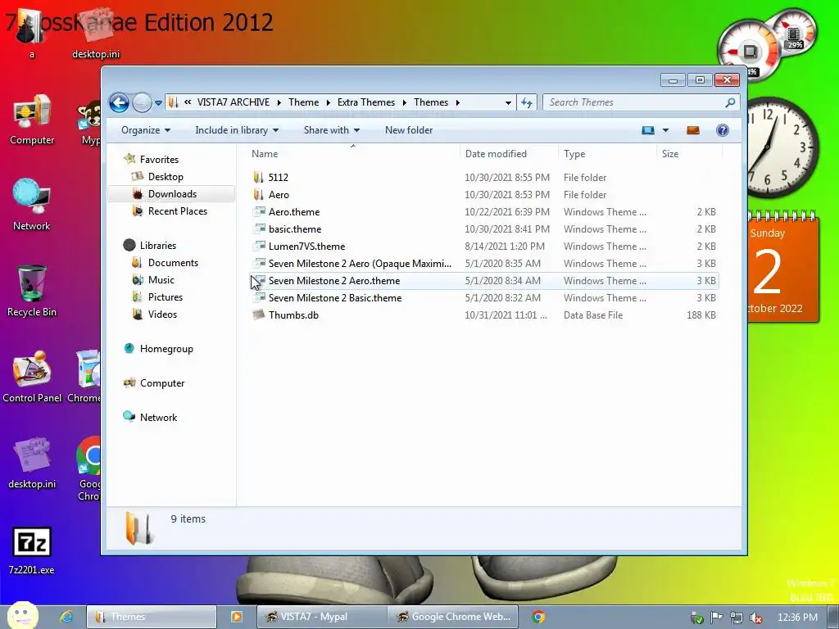Open the Videos library
The width and height of the screenshot is (839, 629).
pyautogui.click(x=162, y=314)
